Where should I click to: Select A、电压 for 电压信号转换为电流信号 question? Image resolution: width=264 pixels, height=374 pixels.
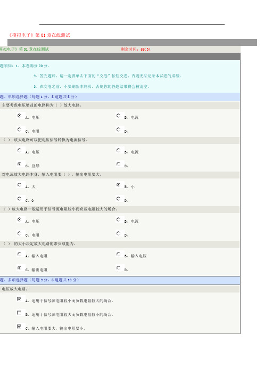click(20, 150)
